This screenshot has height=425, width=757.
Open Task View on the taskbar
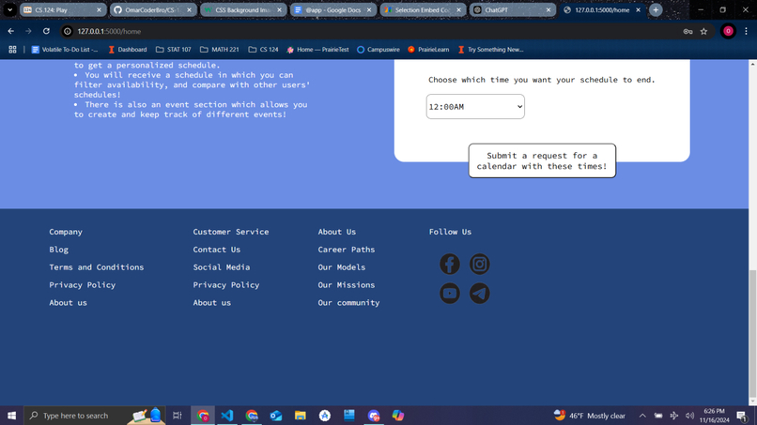click(178, 416)
